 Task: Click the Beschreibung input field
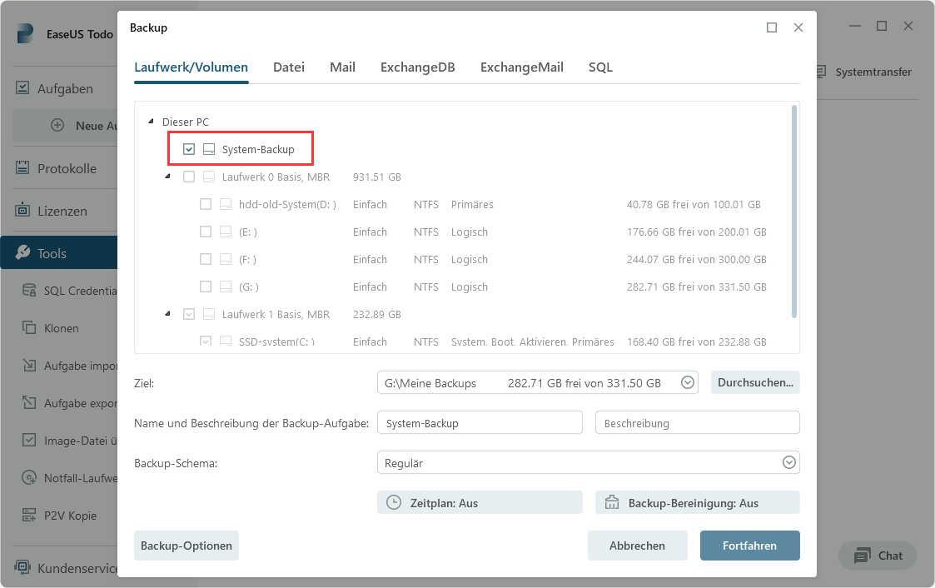click(697, 422)
